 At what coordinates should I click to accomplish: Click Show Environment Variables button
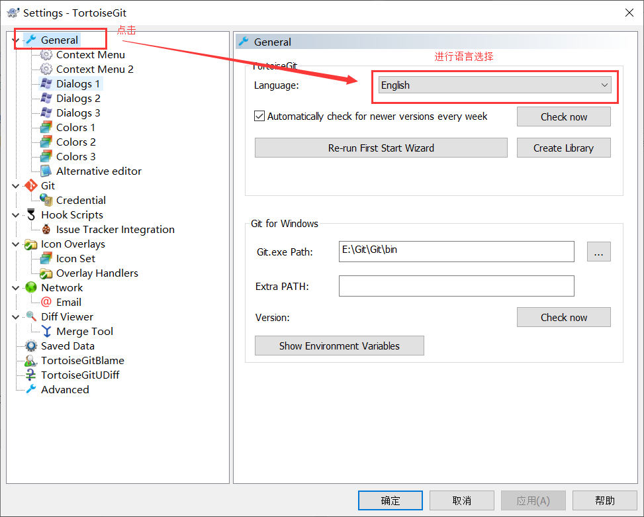click(340, 346)
